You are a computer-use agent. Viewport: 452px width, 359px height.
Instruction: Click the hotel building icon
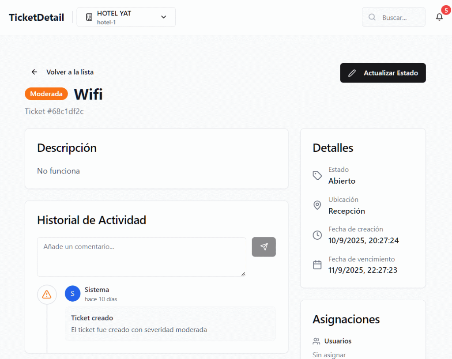point(89,17)
